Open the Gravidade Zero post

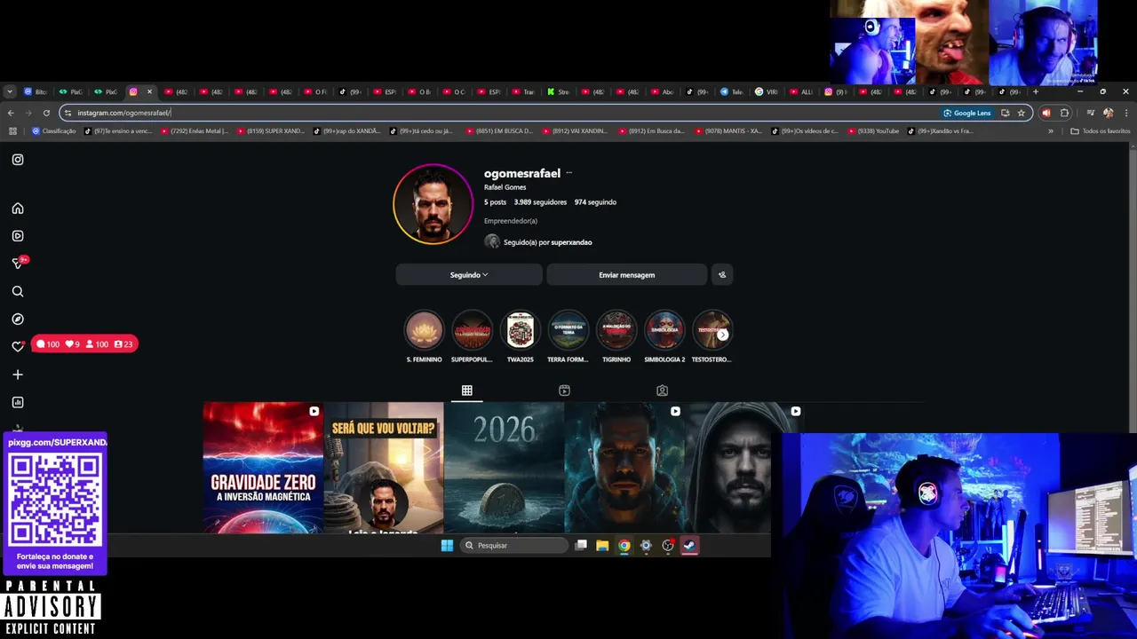(263, 468)
